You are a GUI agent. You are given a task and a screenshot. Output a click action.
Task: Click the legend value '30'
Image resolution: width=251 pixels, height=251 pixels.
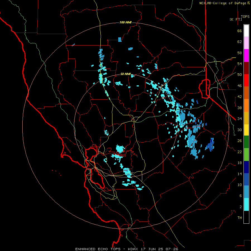click(x=240, y=130)
